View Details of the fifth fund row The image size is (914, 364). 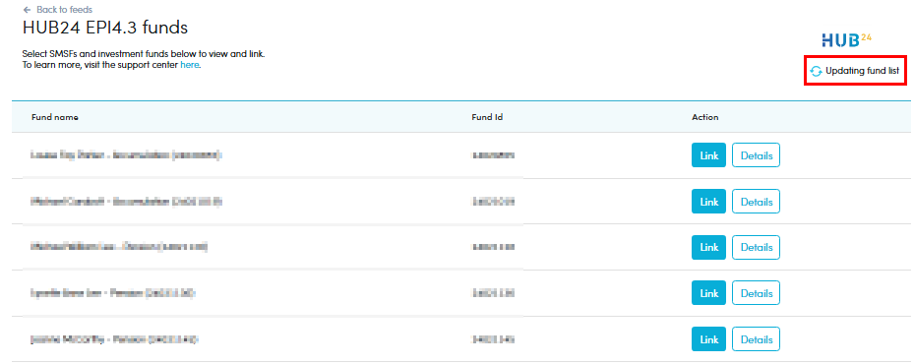coord(756,339)
